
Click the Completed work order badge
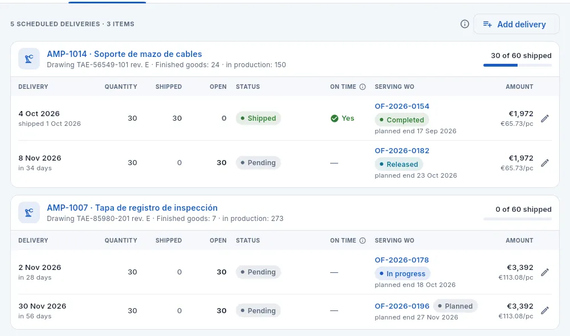(x=402, y=120)
